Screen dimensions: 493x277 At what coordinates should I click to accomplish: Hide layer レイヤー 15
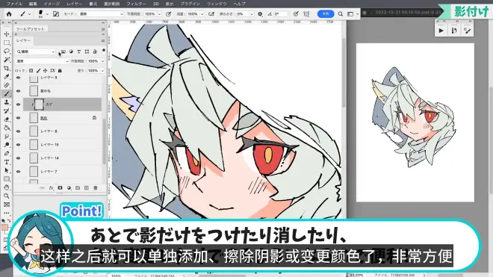[18, 145]
